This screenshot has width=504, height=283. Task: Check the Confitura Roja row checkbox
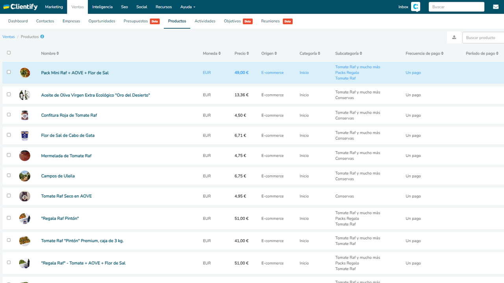9,115
